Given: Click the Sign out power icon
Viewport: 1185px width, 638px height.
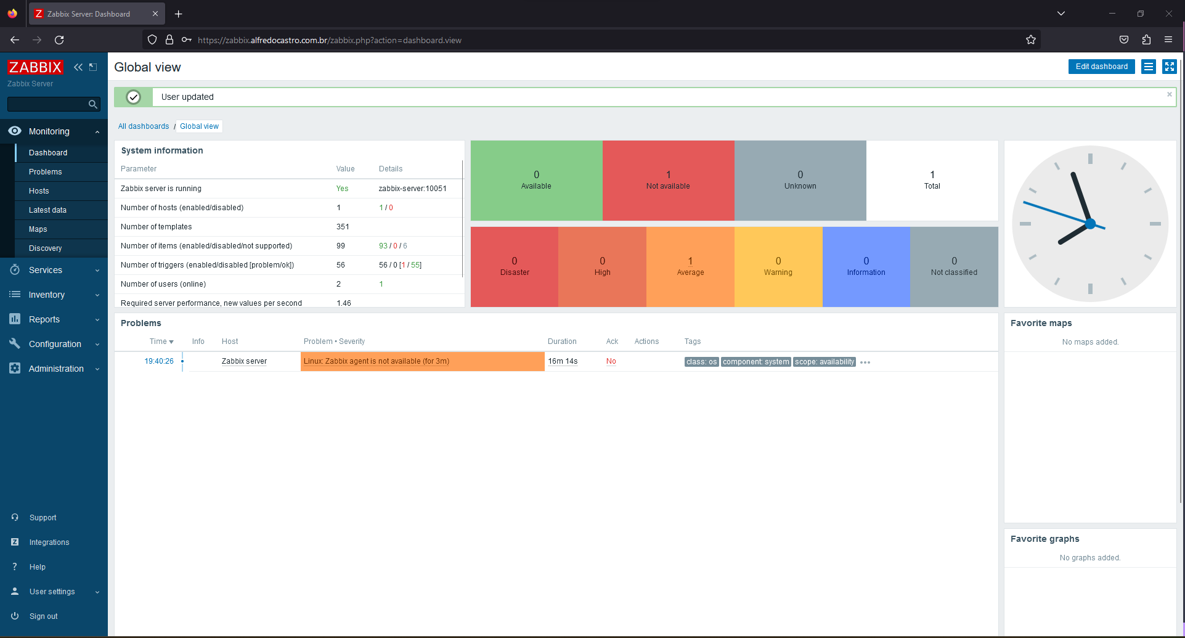Looking at the screenshot, I should [x=15, y=616].
